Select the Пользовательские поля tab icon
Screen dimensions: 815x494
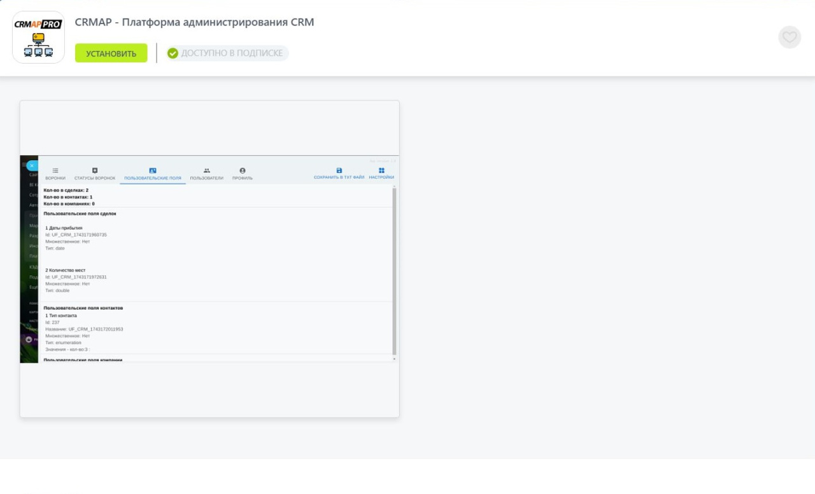pyautogui.click(x=153, y=170)
